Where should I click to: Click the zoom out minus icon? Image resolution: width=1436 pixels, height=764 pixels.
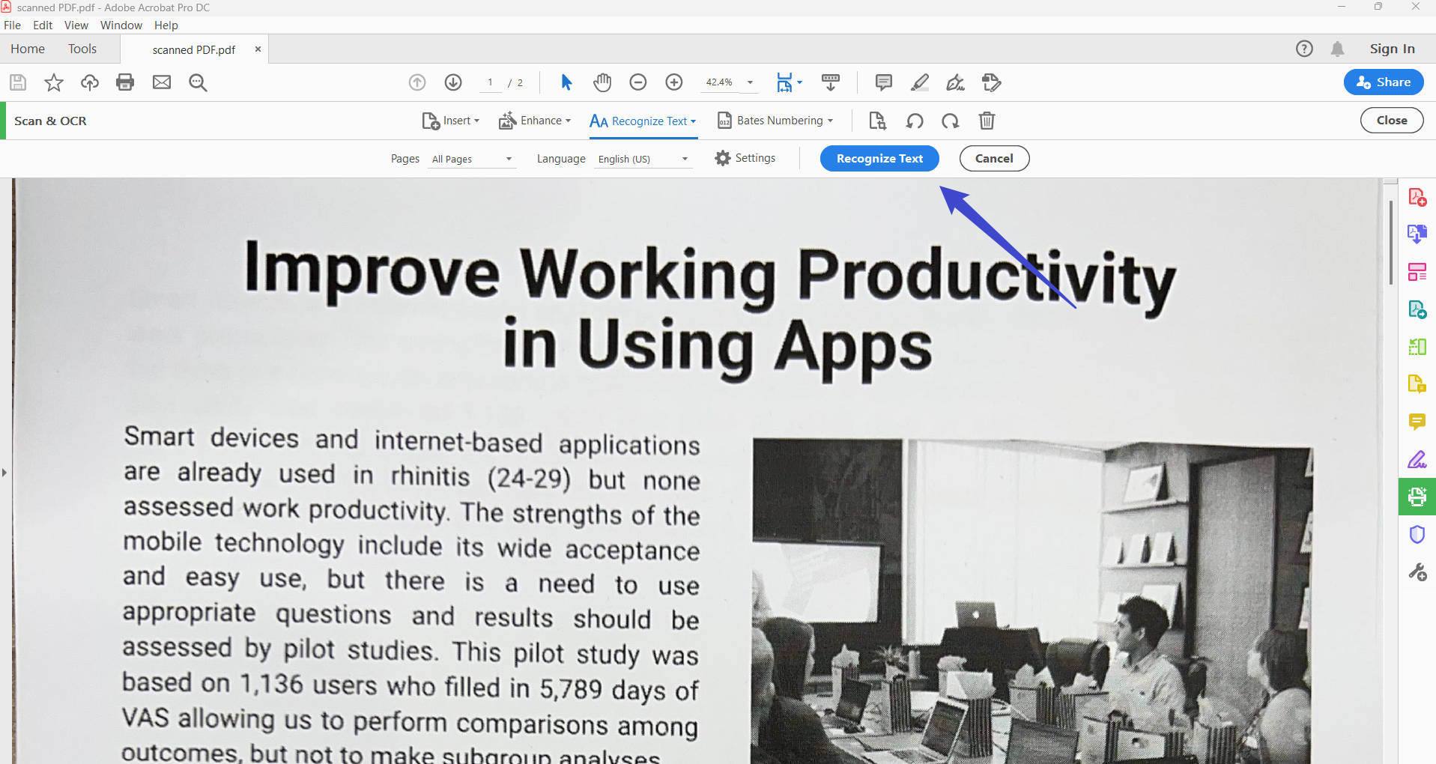point(638,82)
